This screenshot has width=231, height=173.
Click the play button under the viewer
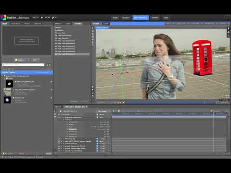pos(118,103)
